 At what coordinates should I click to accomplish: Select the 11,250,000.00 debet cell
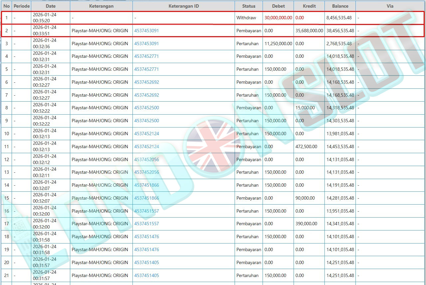tap(278, 44)
